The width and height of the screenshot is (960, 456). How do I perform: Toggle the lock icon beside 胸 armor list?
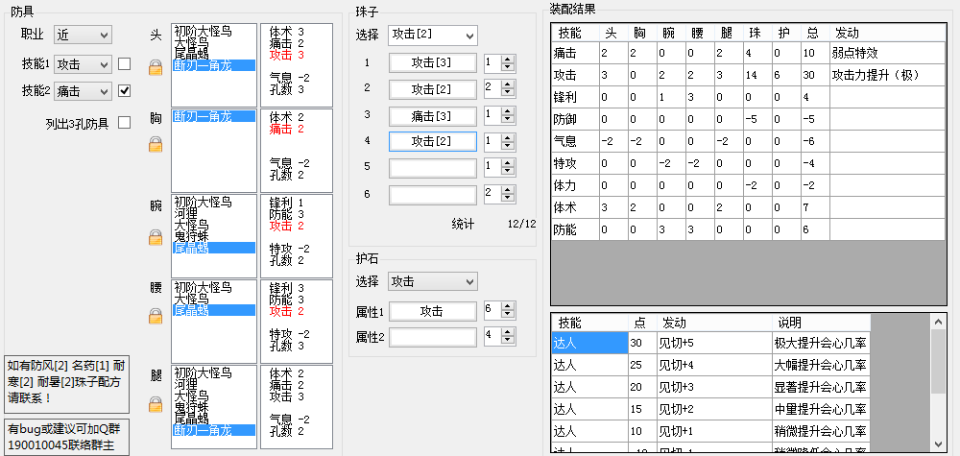point(155,144)
